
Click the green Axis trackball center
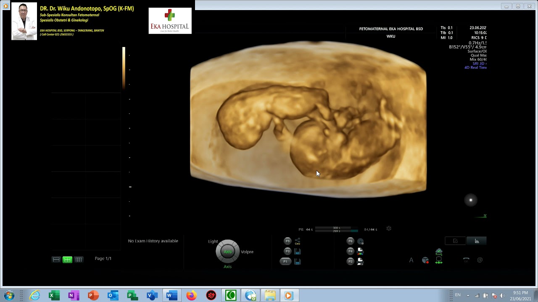227,252
